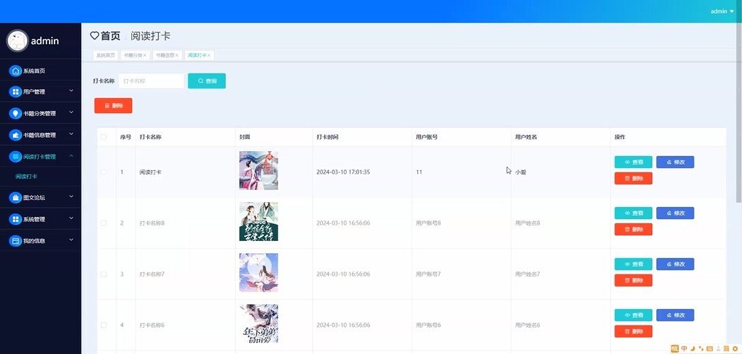Switch to the 系统首页 tab
Image resolution: width=742 pixels, height=354 pixels.
(x=106, y=55)
